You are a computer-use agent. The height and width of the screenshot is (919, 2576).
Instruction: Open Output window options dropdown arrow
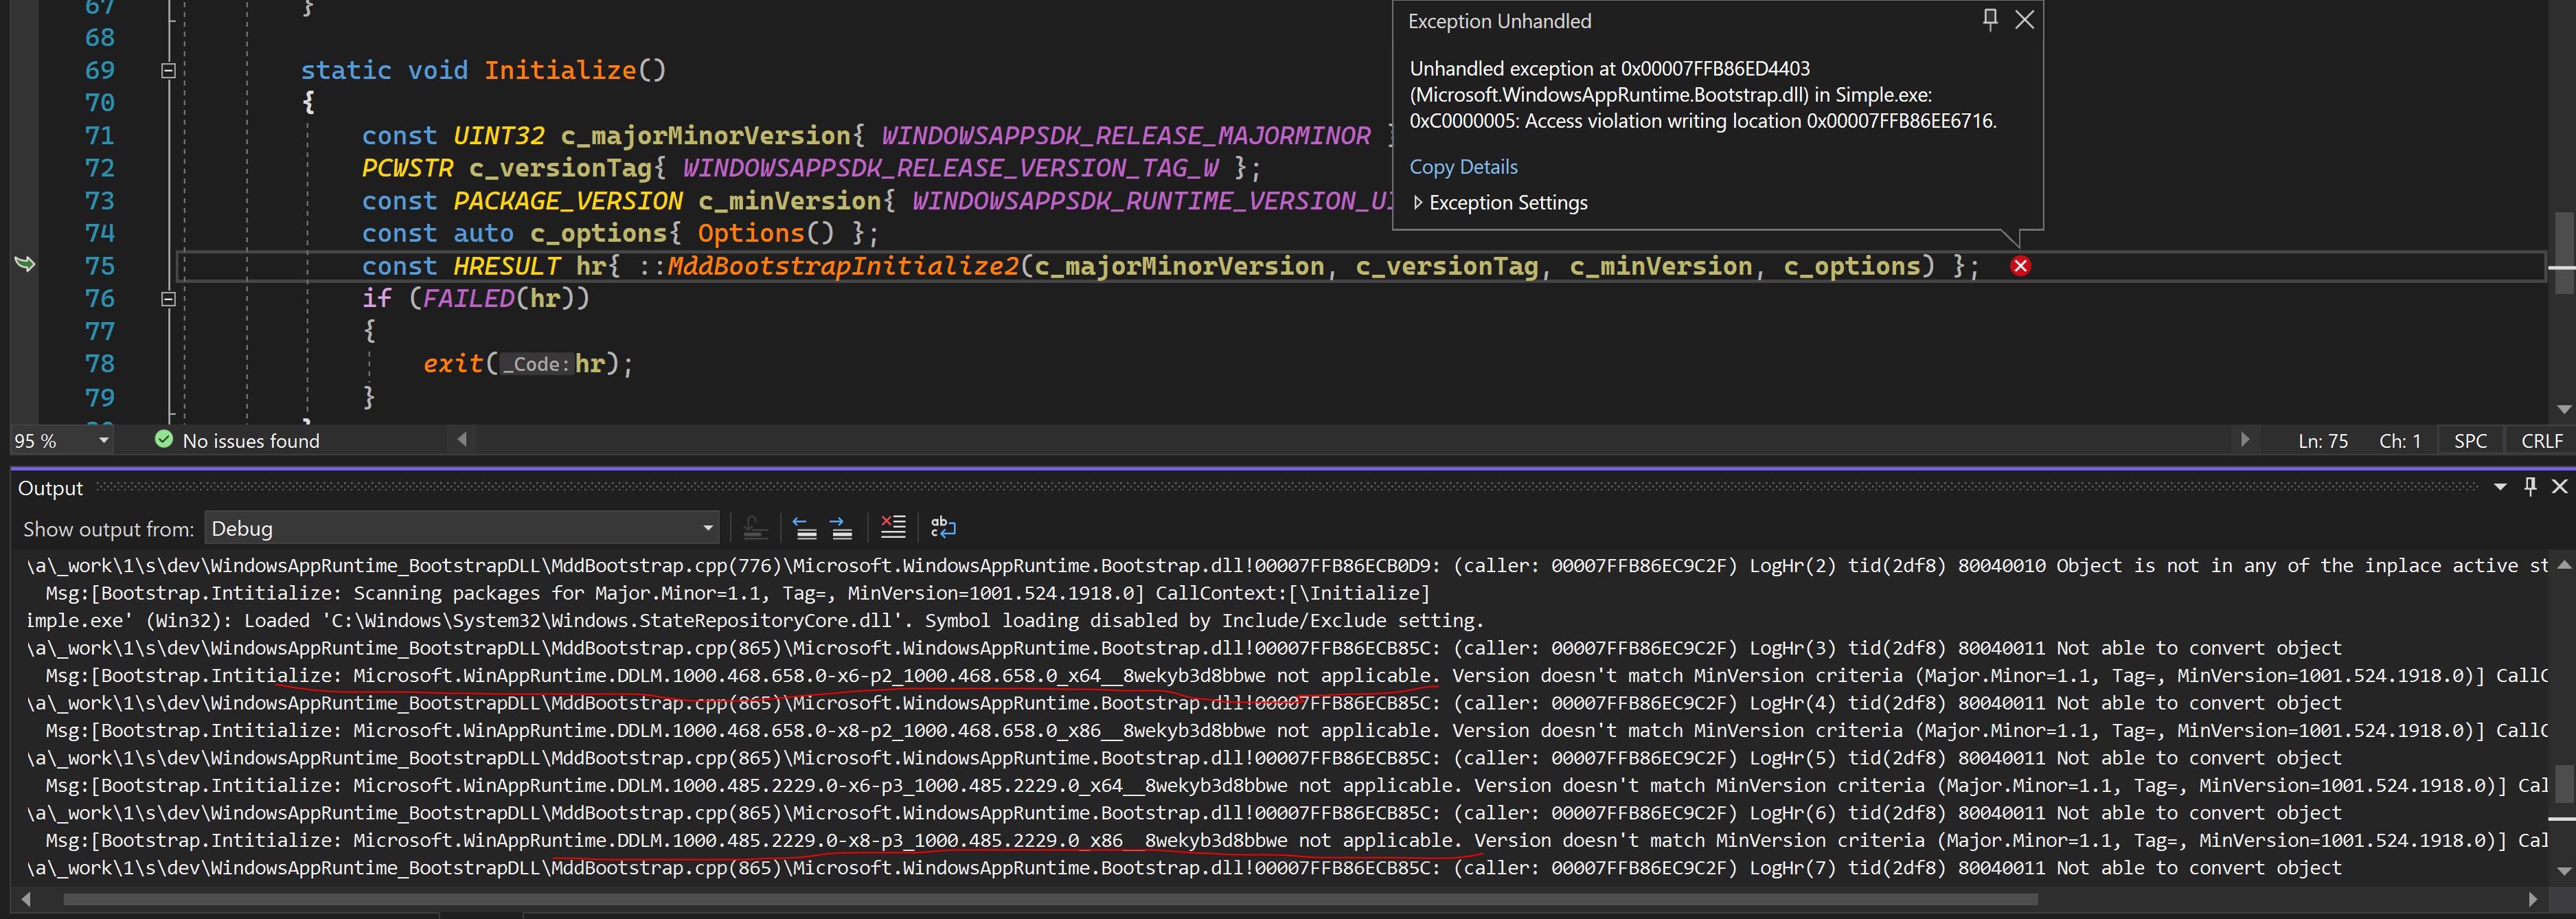click(2499, 487)
